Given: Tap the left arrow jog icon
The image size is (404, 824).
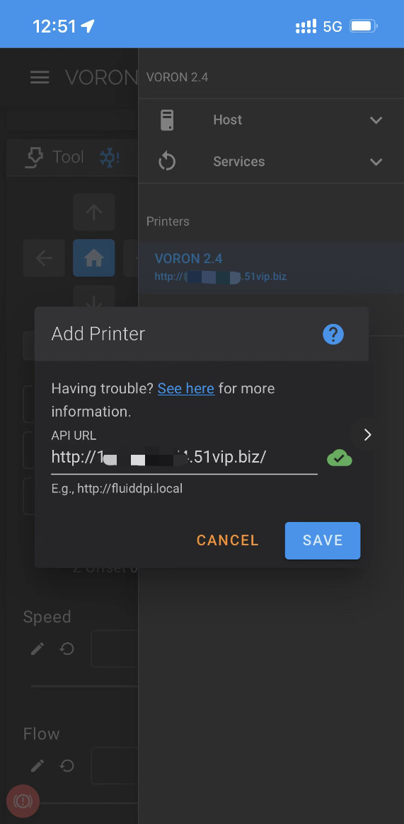Looking at the screenshot, I should [x=44, y=258].
